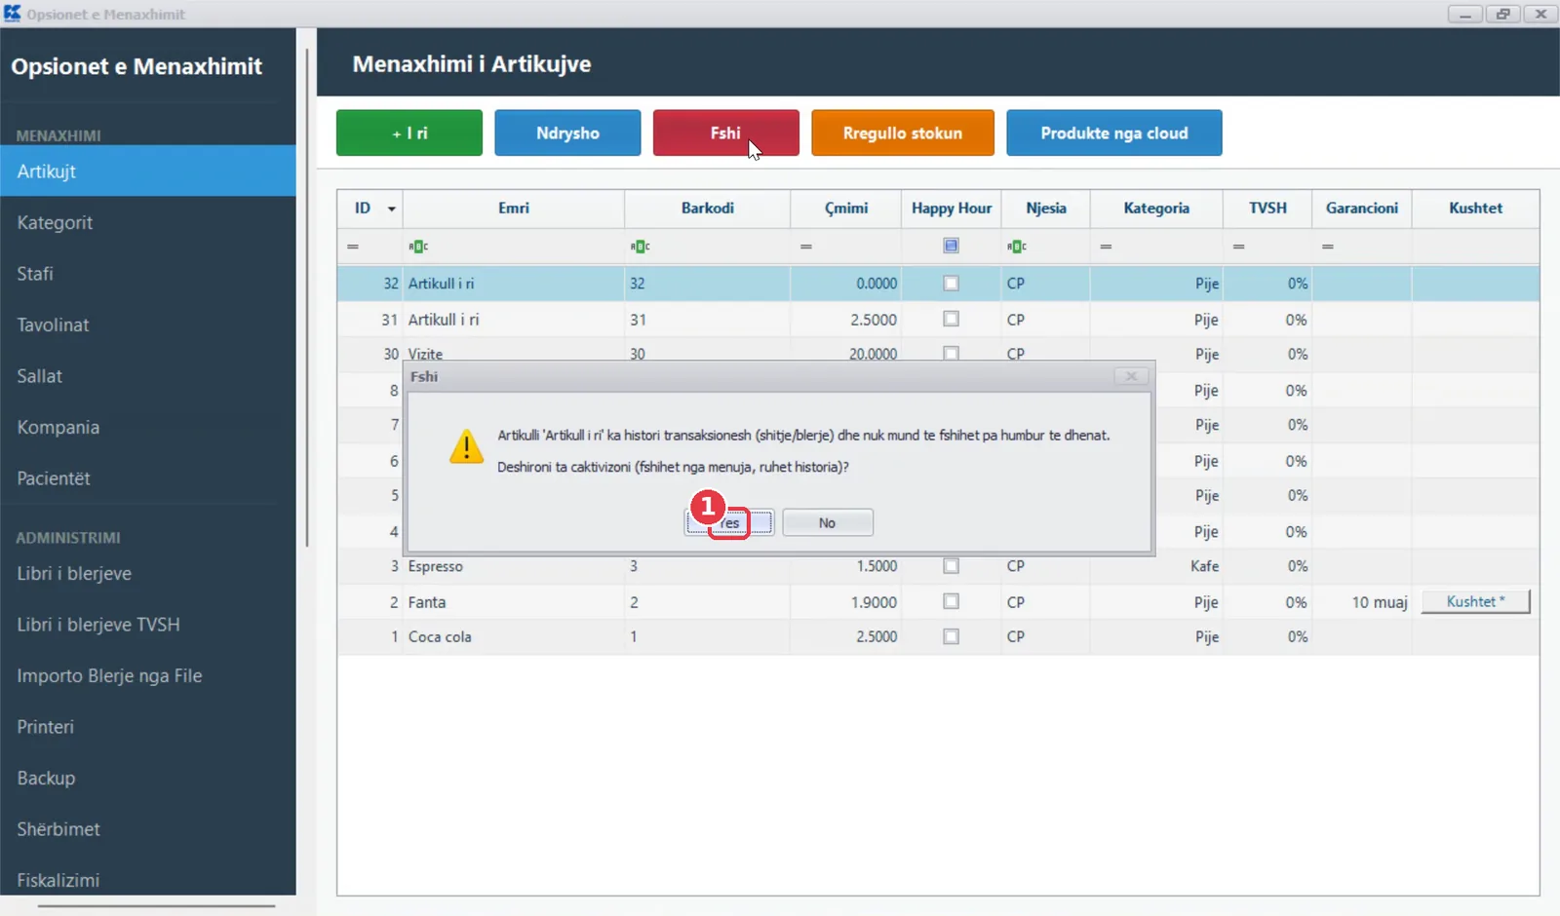Click the Kushtet button for Fanta

(1475, 602)
